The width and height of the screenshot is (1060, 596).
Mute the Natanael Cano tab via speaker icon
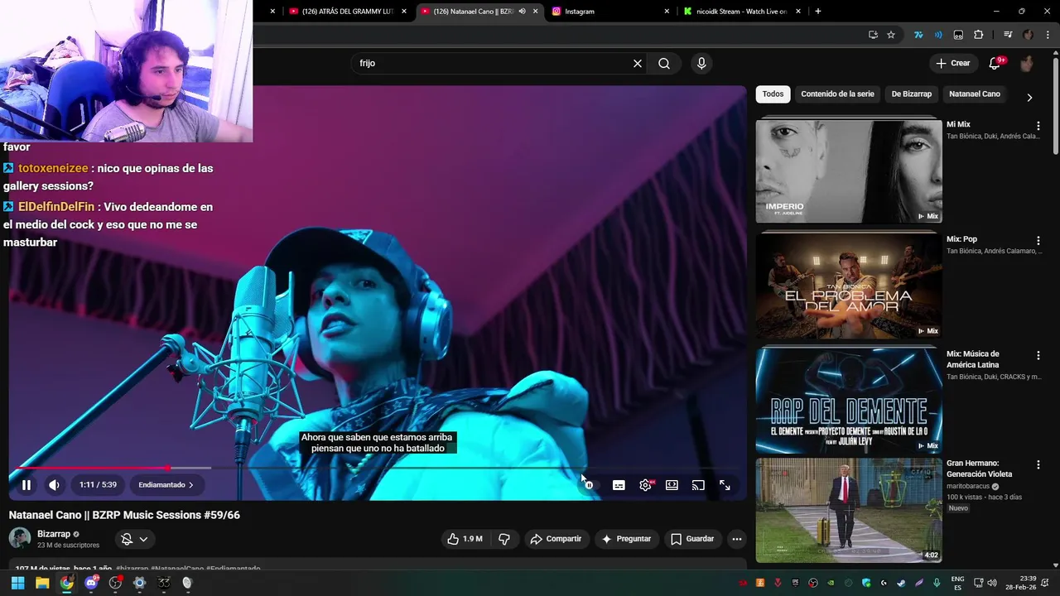click(x=522, y=12)
